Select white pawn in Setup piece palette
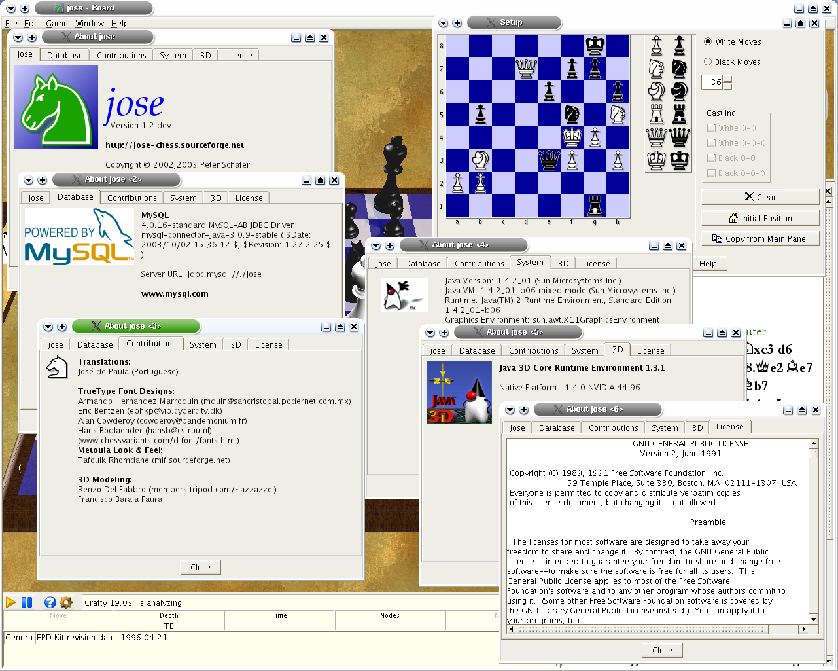 click(x=657, y=45)
